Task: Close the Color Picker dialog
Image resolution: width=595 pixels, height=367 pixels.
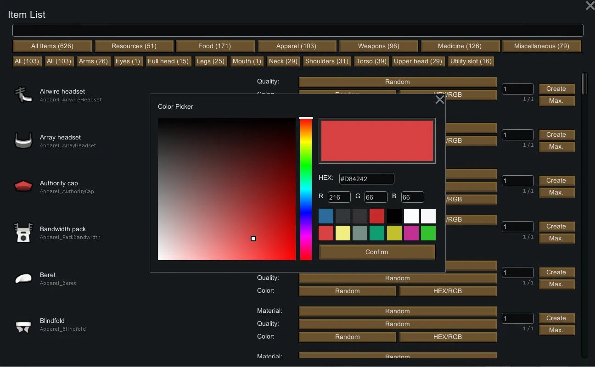Action: [x=439, y=100]
